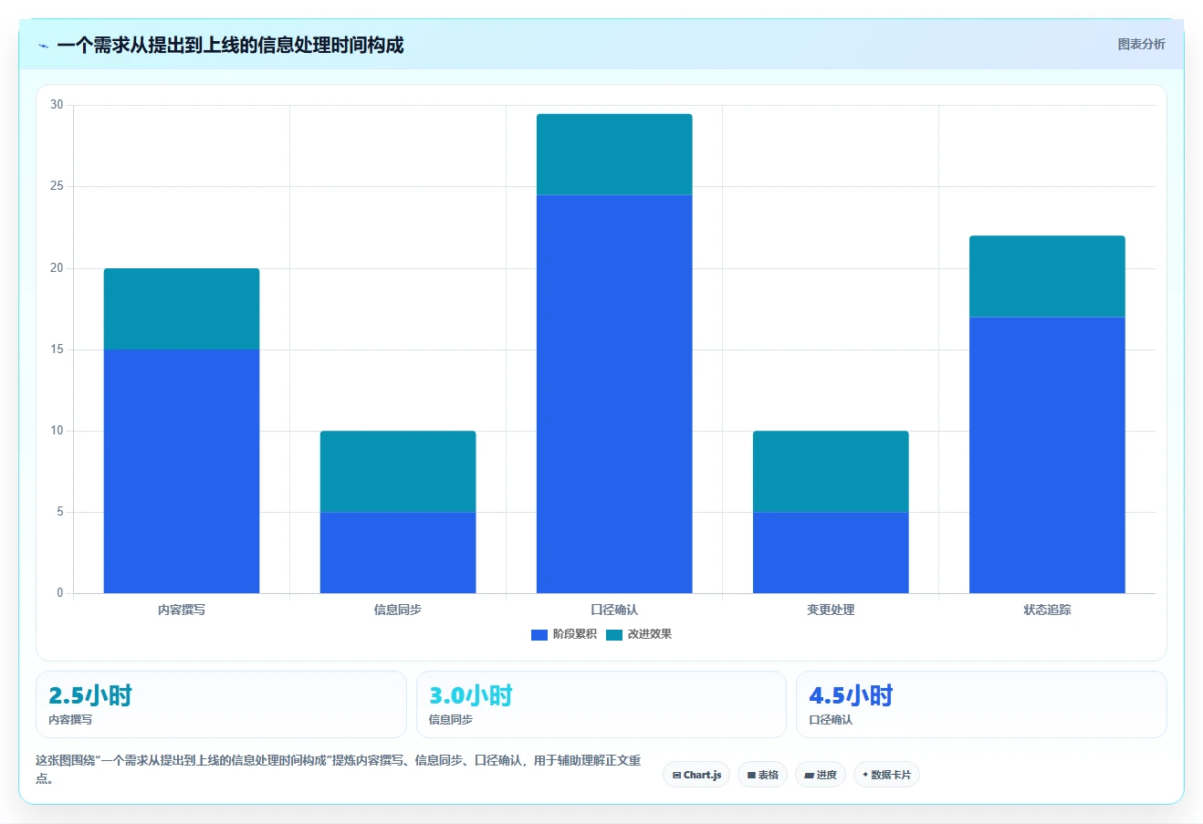The height and width of the screenshot is (824, 1203).
Task: Click the icon inside the 表格 tag
Action: pyautogui.click(x=751, y=775)
